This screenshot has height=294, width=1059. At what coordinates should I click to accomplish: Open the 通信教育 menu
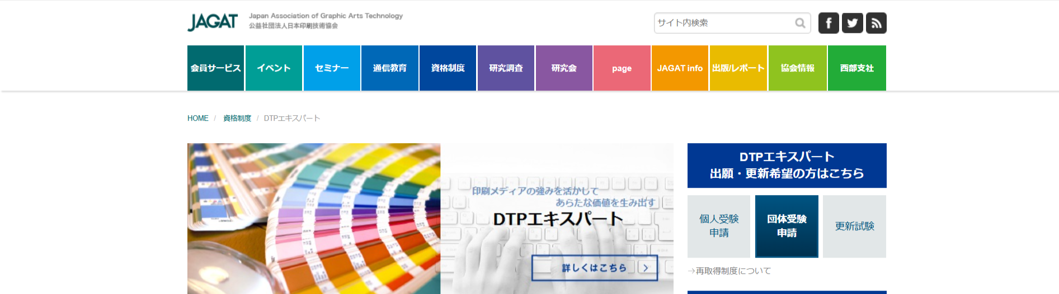(x=390, y=68)
